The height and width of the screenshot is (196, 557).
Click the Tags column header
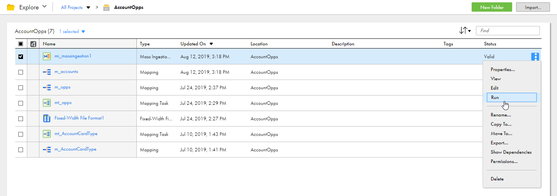click(448, 44)
